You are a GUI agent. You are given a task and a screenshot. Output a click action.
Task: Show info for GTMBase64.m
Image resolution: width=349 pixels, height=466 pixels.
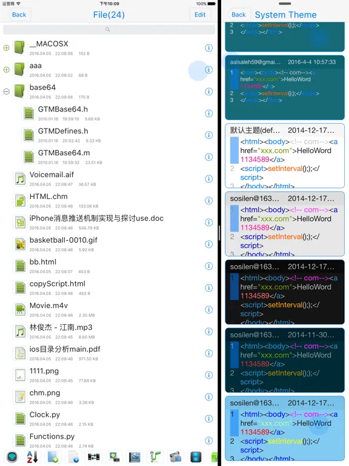pyautogui.click(x=209, y=157)
